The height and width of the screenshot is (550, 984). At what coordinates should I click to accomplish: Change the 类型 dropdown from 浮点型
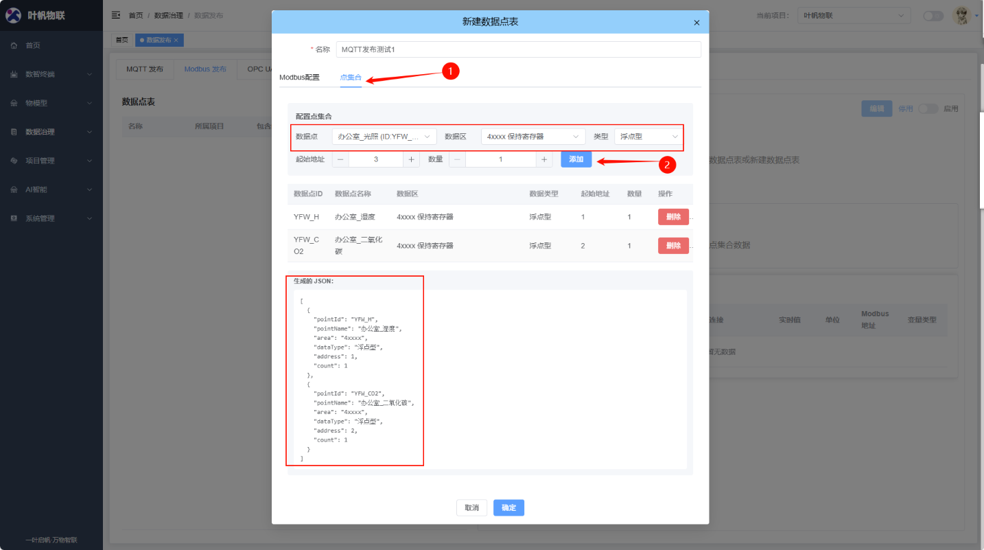pyautogui.click(x=646, y=136)
